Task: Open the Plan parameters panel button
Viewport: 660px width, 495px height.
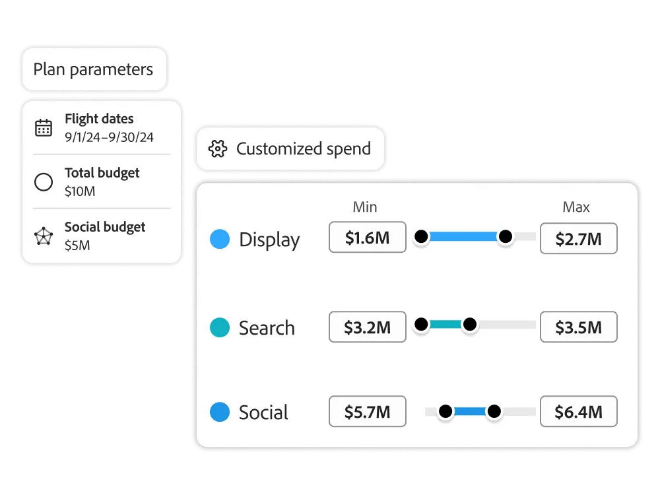Action: pos(94,69)
